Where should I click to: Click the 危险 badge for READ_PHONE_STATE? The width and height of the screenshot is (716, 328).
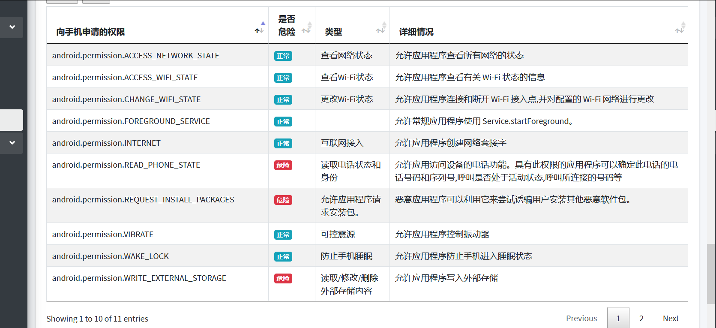283,165
